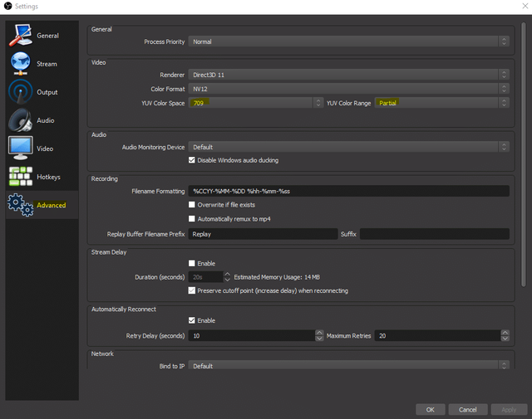This screenshot has width=532, height=419.
Task: Open the Hotkeys keyboard icon
Action: point(20,176)
